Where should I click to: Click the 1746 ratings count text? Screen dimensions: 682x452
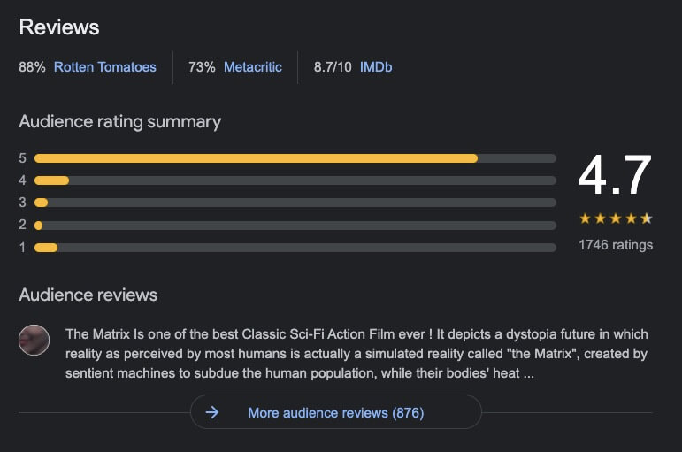[616, 245]
